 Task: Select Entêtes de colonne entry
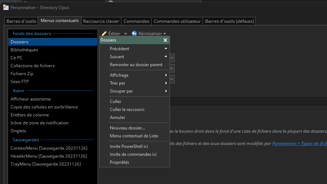(53, 115)
